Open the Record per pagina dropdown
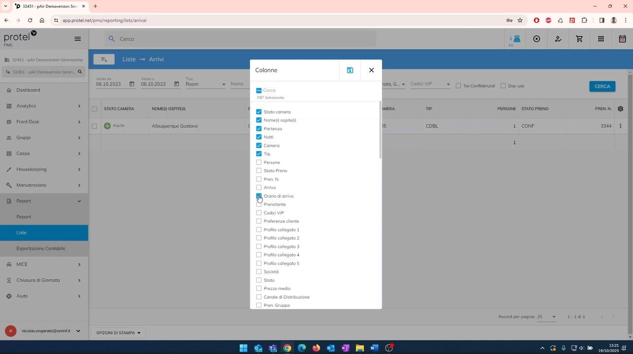Screen dimensions: 633x354 [546, 317]
